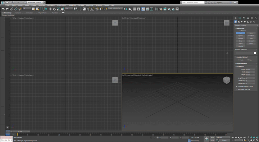Screen dimensions: 259x142
Task: Click the Redo arrow in the main toolbar
Action: point(7,9)
